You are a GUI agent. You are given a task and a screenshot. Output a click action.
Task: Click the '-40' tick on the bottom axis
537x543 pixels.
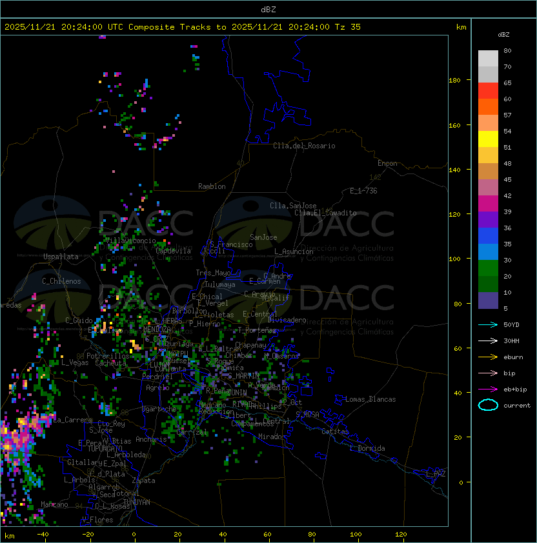click(x=43, y=535)
